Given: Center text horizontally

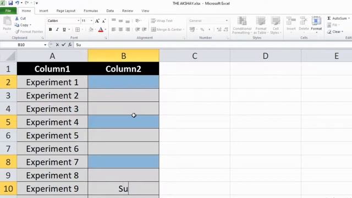Looking at the screenshot, I should click(x=121, y=29).
